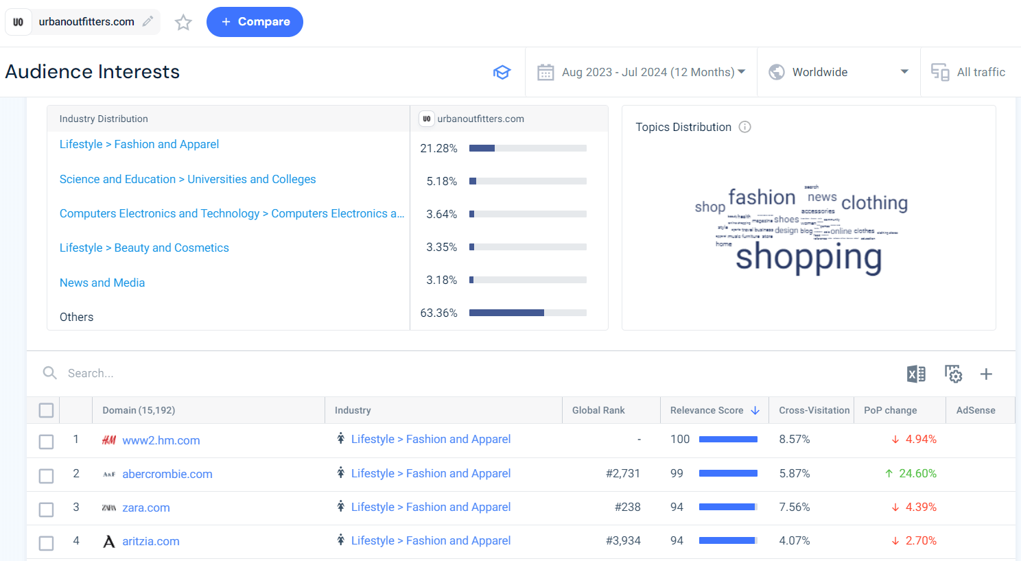The width and height of the screenshot is (1021, 561).
Task: Click the info icon next to Topics Distribution
Action: point(745,127)
